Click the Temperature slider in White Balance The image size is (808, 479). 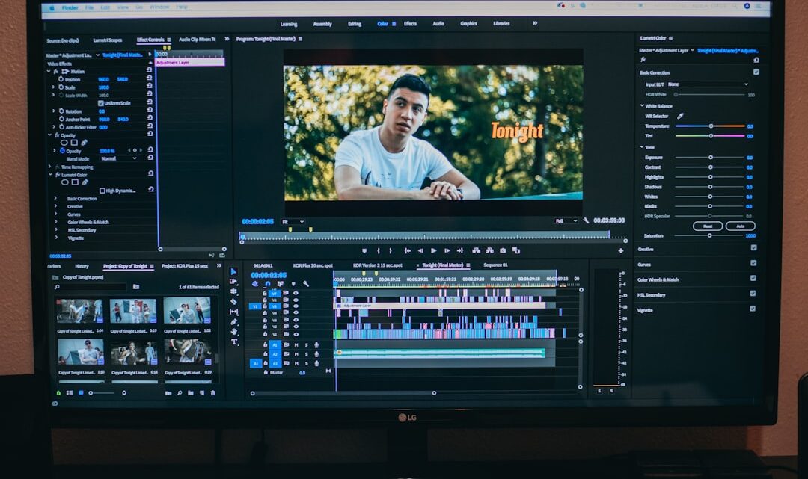pos(709,126)
